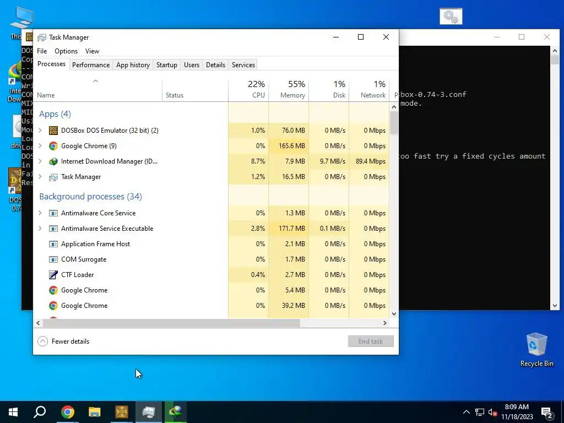Viewport: 564px width, 423px height.
Task: Switch to the Services tab
Action: [x=243, y=65]
